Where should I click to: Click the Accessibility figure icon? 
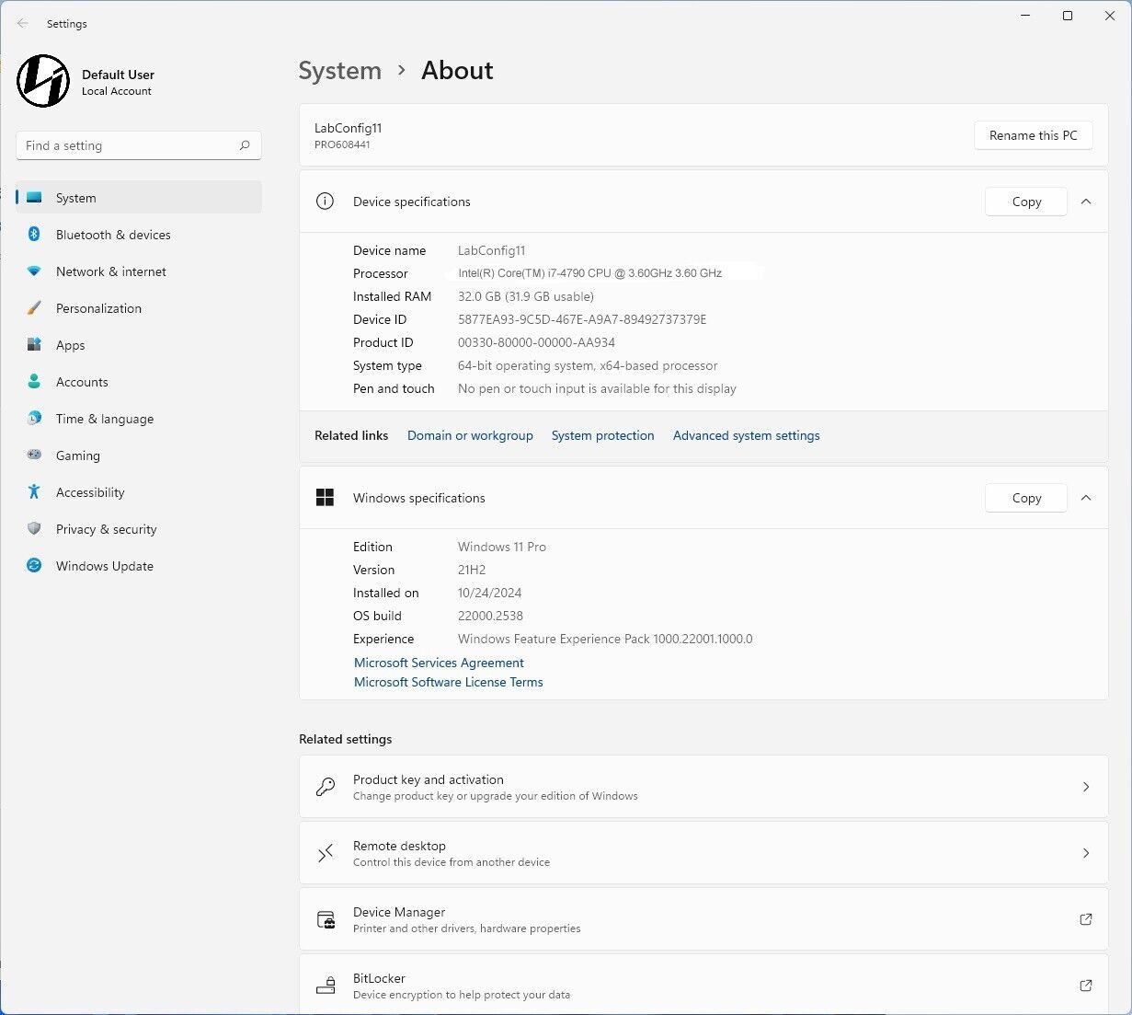click(34, 492)
